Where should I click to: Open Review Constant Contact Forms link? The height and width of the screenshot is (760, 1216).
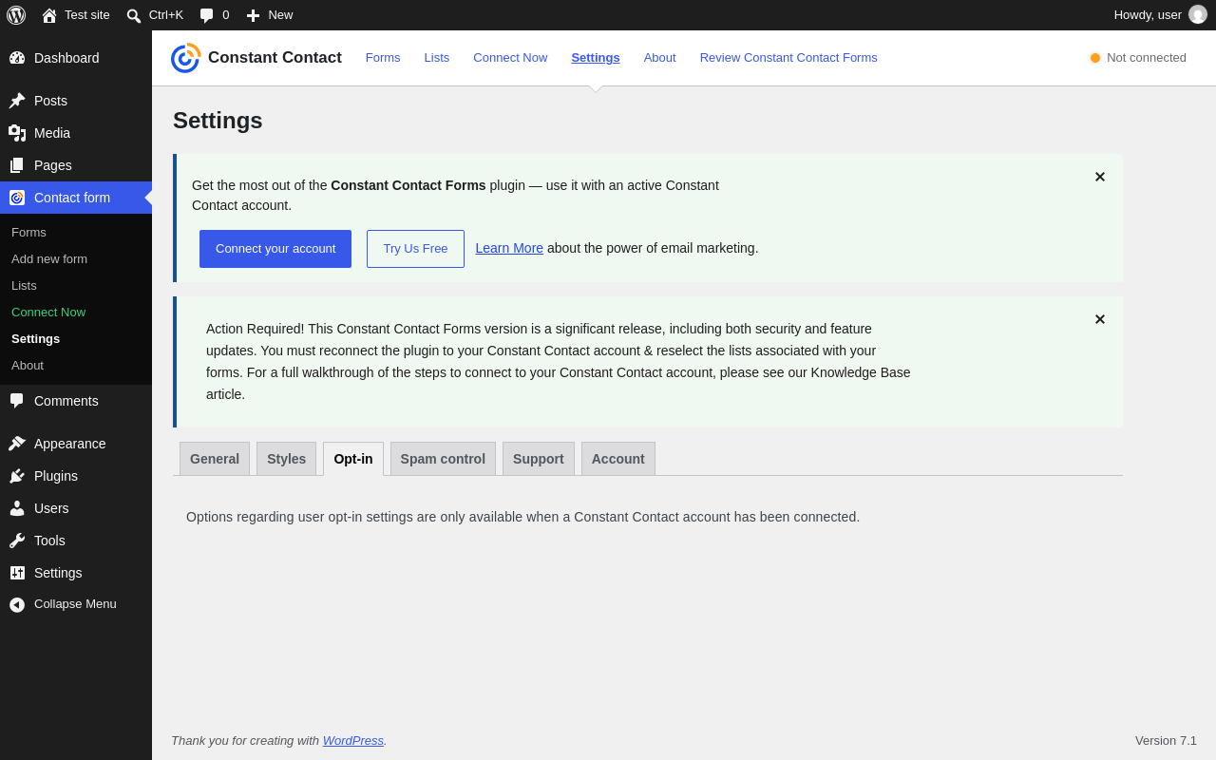788,57
